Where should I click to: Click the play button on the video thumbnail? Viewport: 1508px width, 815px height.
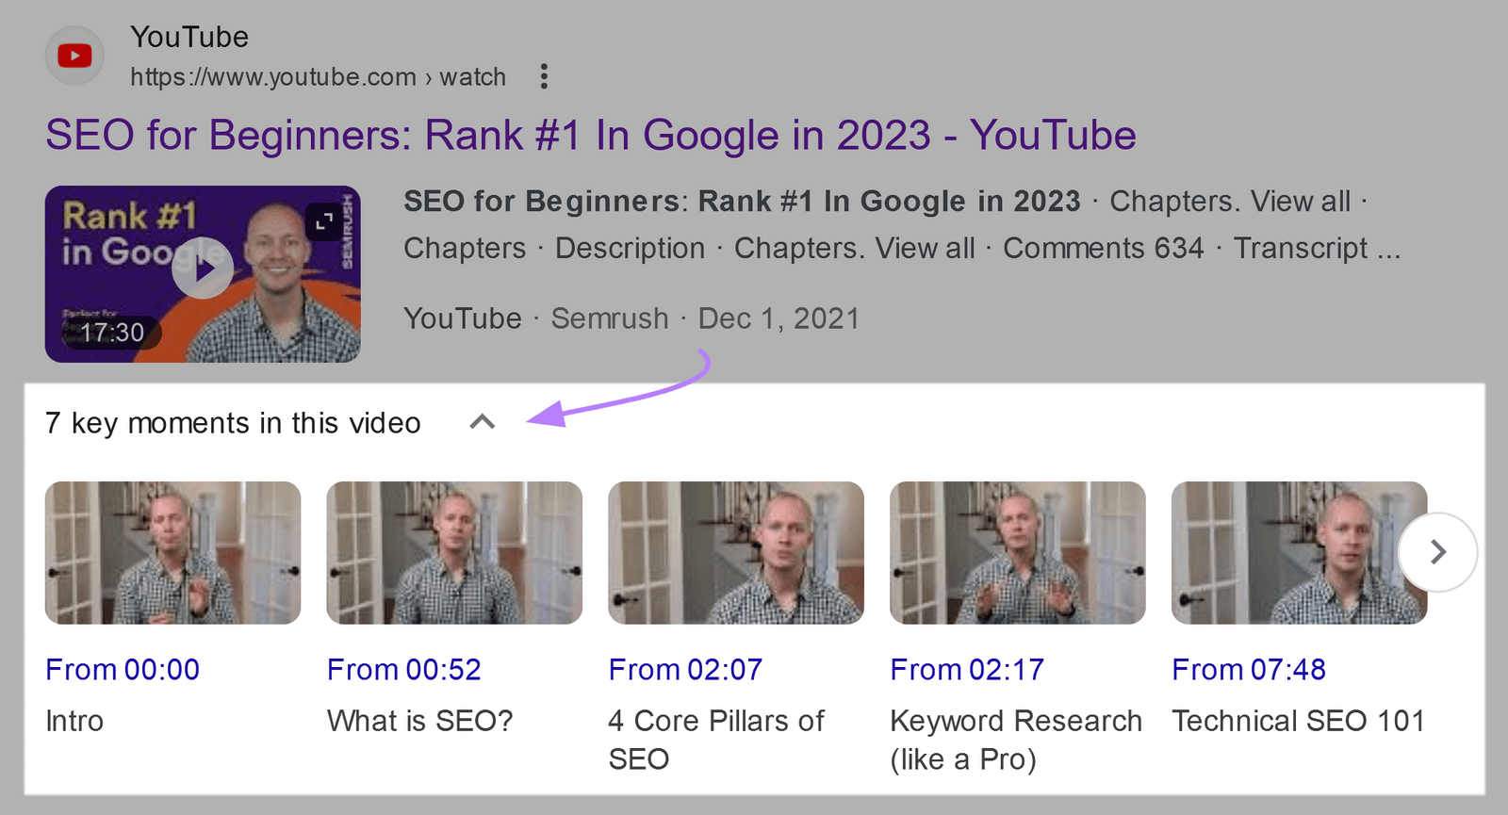(x=203, y=269)
